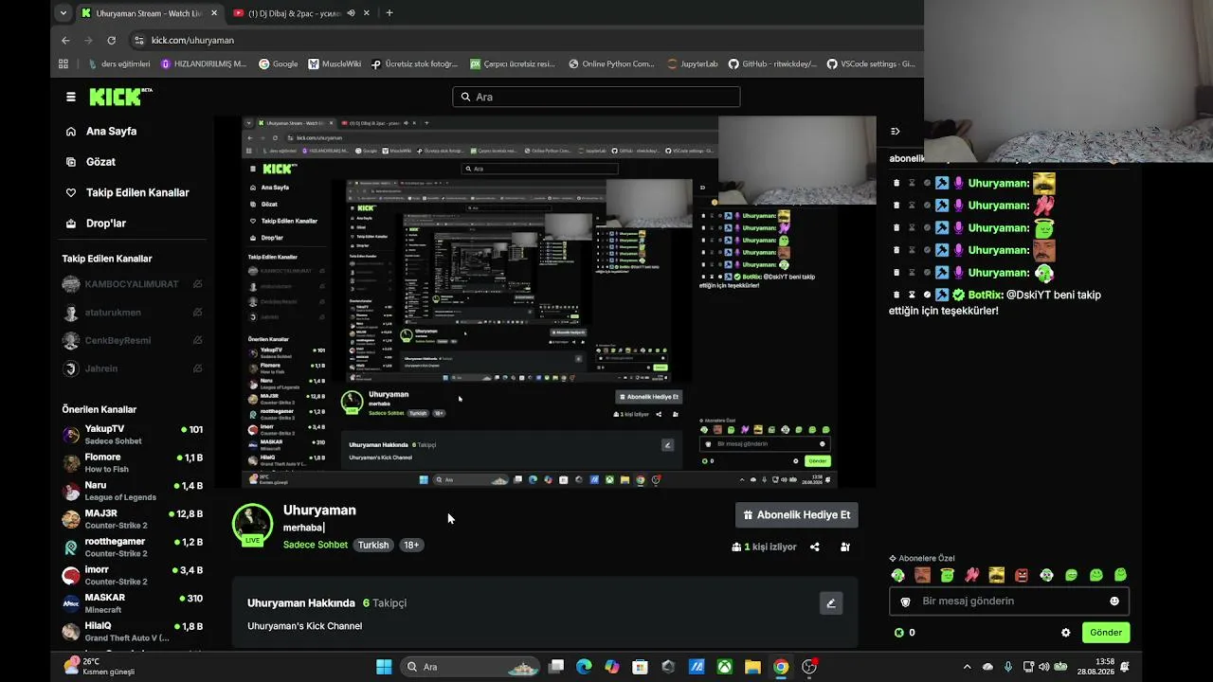Open the Kick sidebar hamburger menu

click(x=71, y=97)
